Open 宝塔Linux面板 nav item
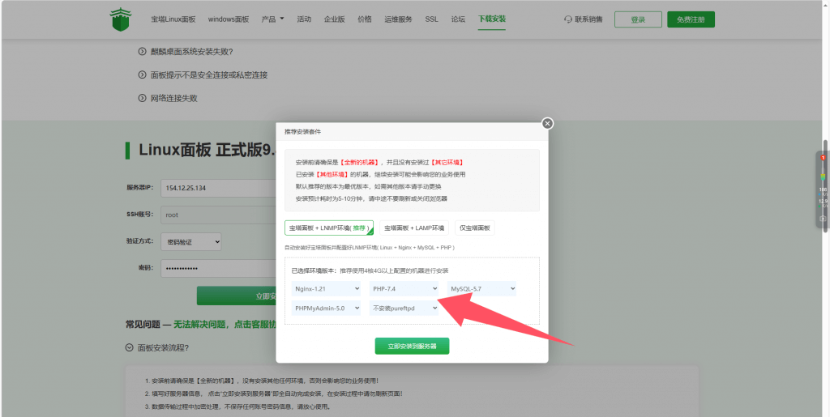Screen dimensions: 830x417 click(x=173, y=19)
